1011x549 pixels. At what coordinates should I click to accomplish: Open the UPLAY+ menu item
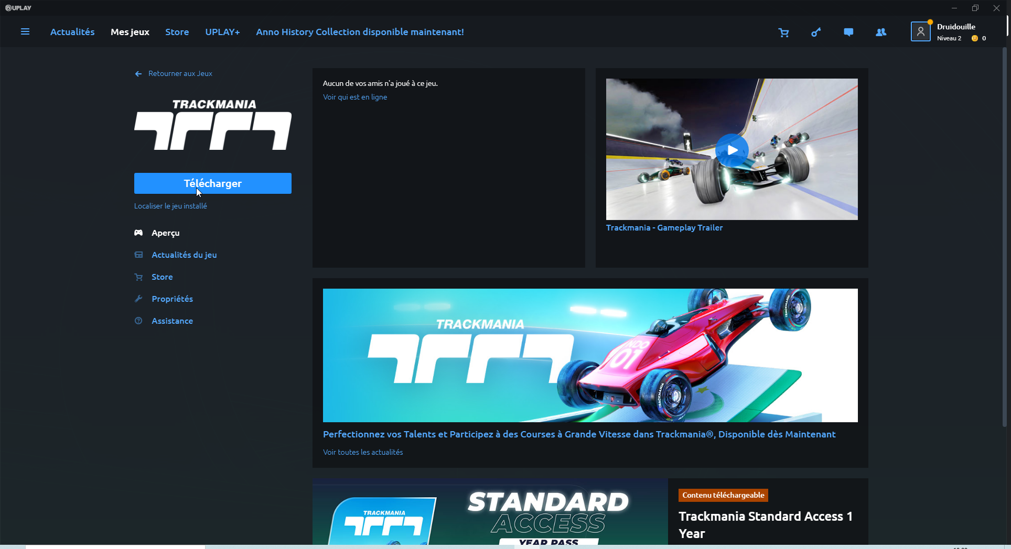pyautogui.click(x=222, y=31)
